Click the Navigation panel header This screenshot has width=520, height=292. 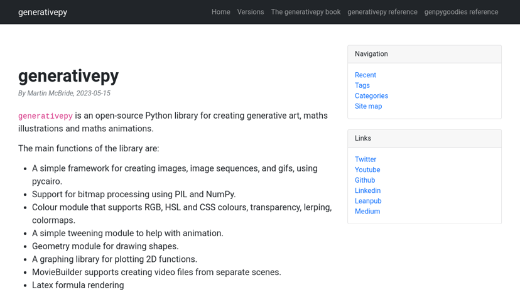(425, 54)
